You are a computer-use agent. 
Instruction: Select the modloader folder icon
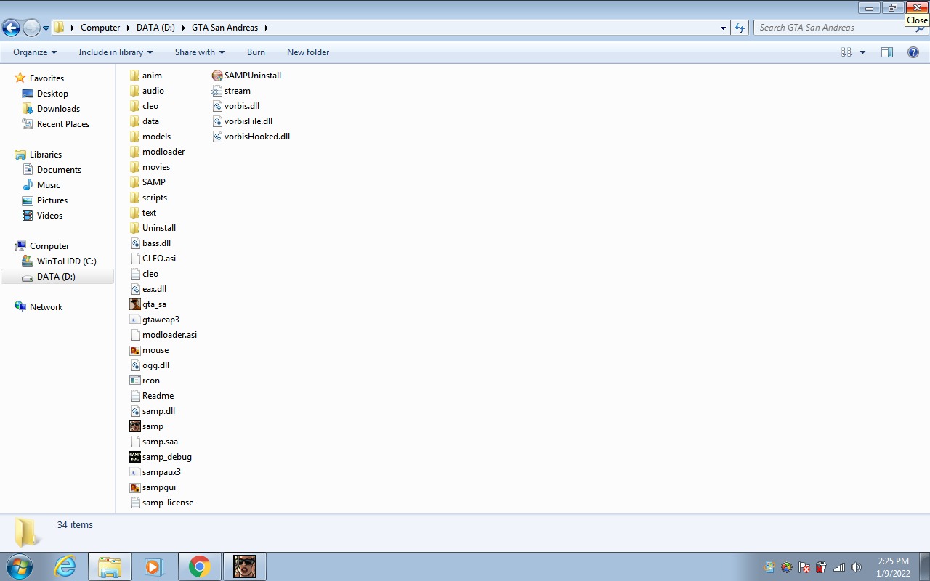[x=134, y=152]
